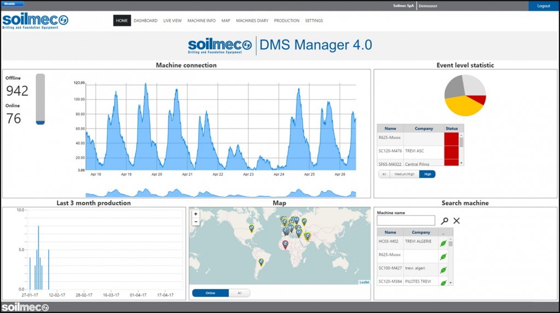Click the PILOTES TREVI company cell
Screen dimensions: 560x313
[x=418, y=281]
